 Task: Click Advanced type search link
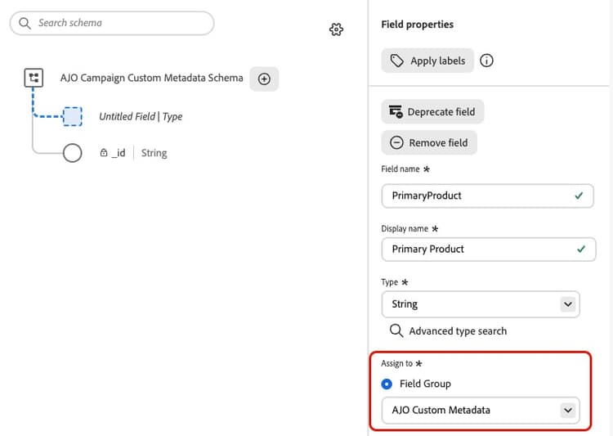pyautogui.click(x=458, y=331)
